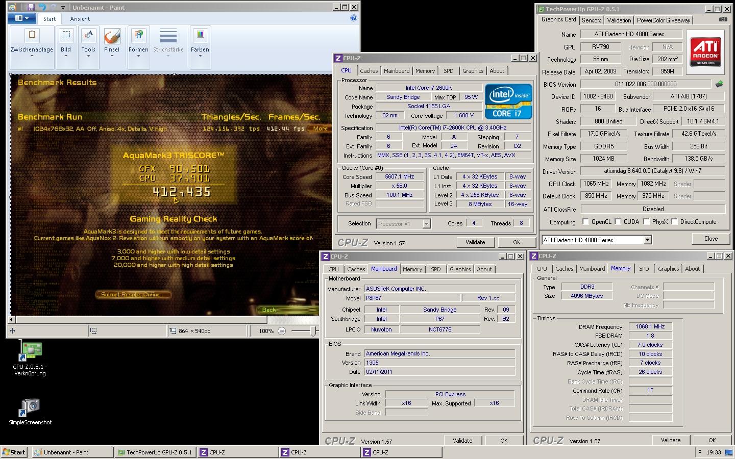Click OK in the CPU-Z Mainboard window
The width and height of the screenshot is (735, 459).
click(504, 441)
